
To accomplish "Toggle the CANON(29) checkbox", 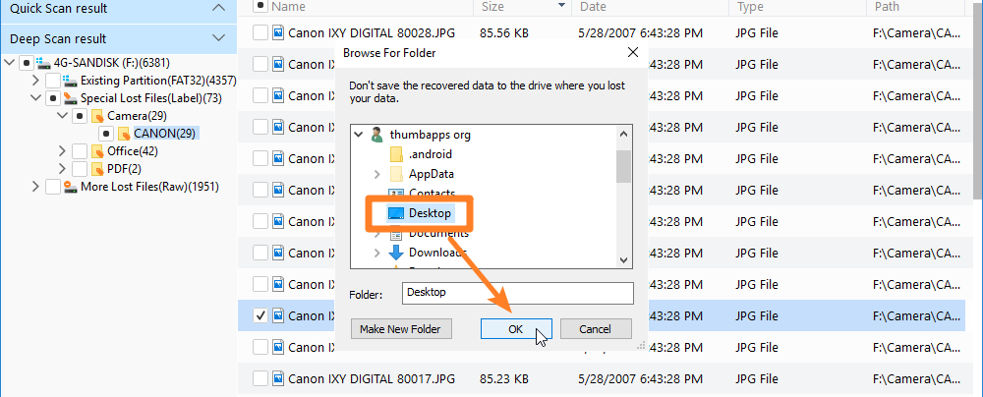I will click(x=106, y=133).
